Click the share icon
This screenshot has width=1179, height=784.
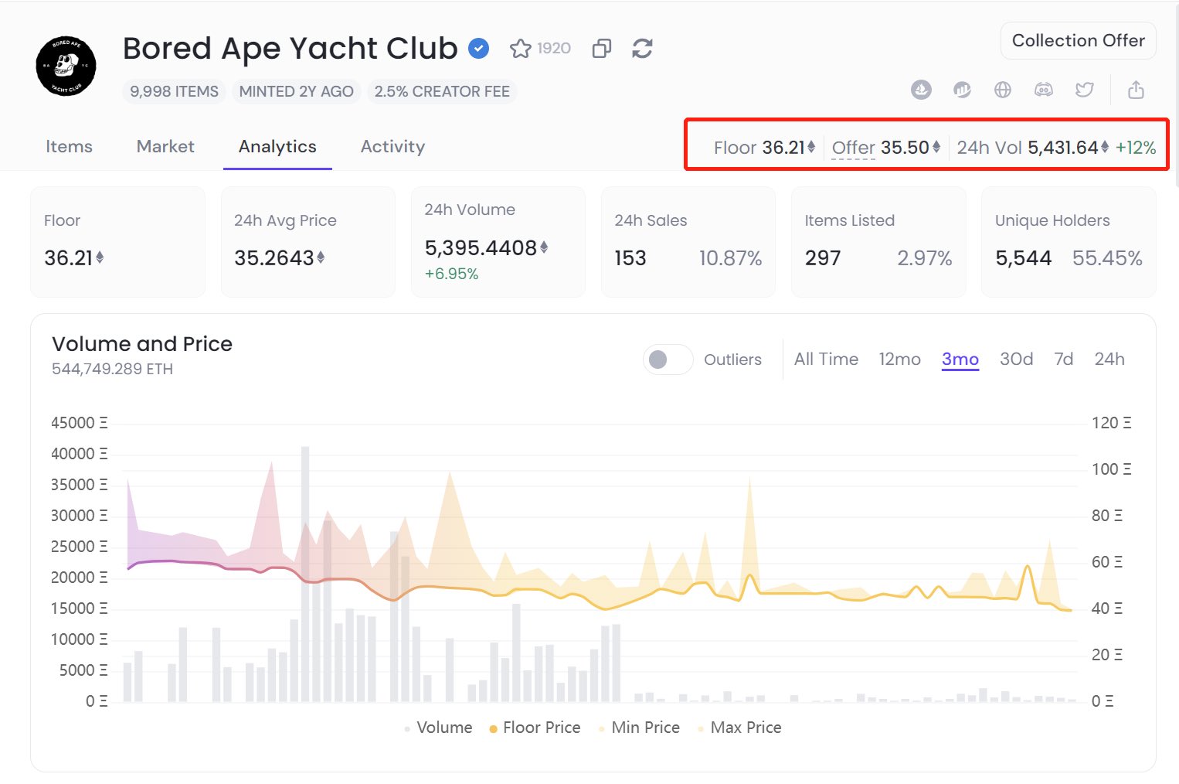click(x=1136, y=90)
